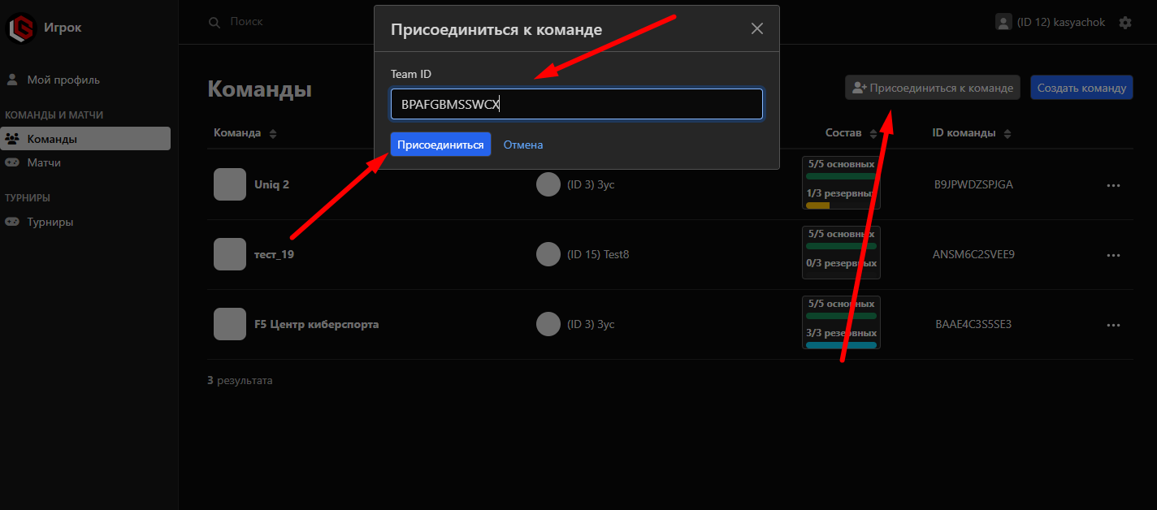The height and width of the screenshot is (510, 1157).
Task: Open Мой профиль in sidebar
Action: 63,80
